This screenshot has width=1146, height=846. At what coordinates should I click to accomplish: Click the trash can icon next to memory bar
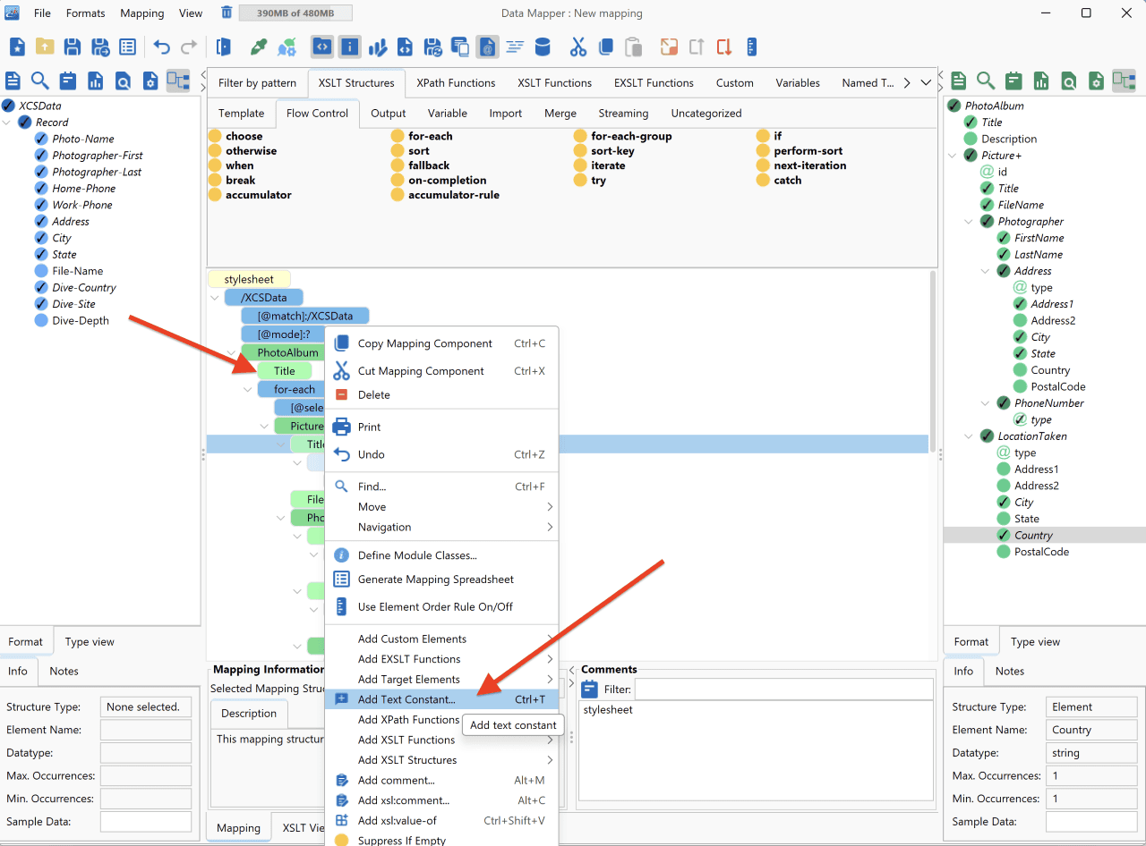pos(227,13)
